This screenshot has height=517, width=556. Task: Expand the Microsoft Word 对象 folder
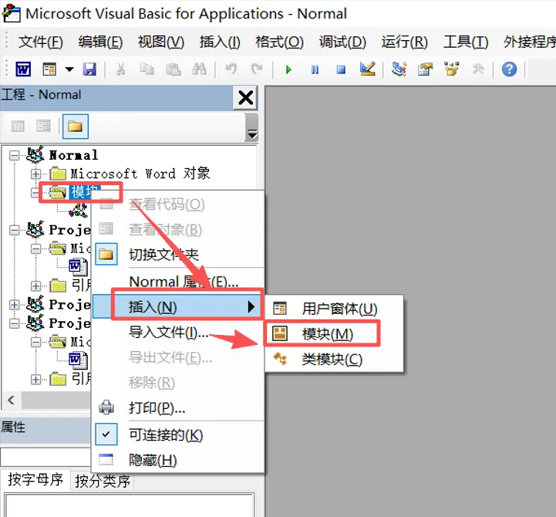coord(35,174)
